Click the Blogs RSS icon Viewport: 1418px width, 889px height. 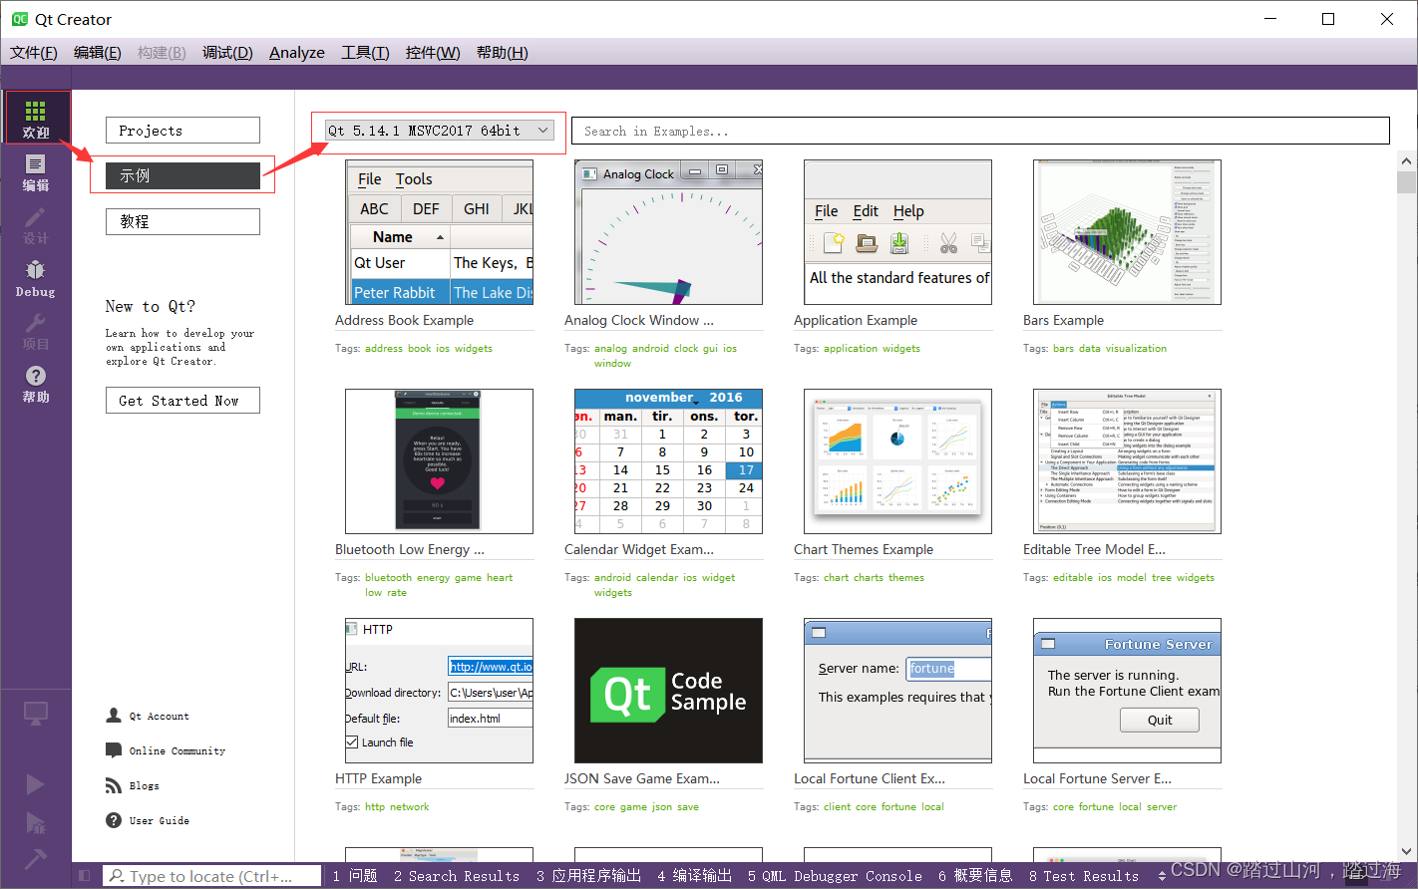[x=114, y=785]
